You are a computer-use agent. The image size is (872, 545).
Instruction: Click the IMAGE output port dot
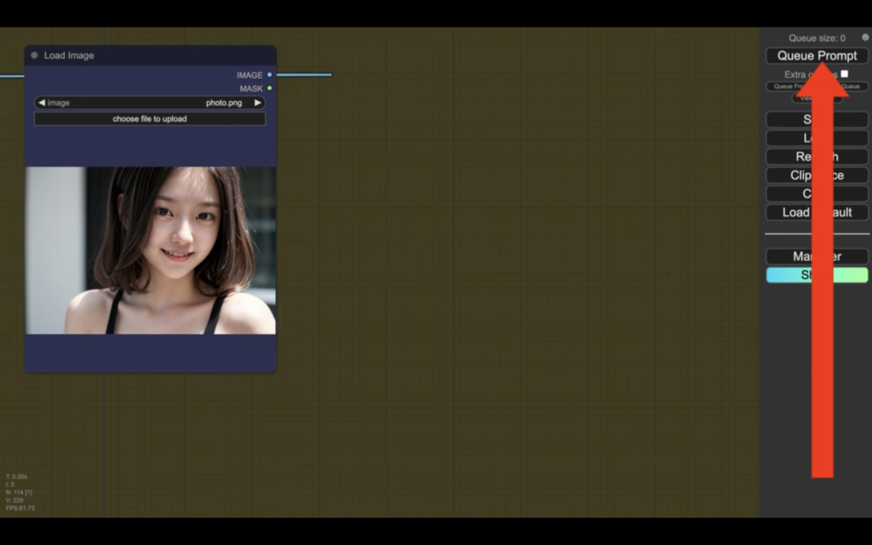tap(270, 75)
